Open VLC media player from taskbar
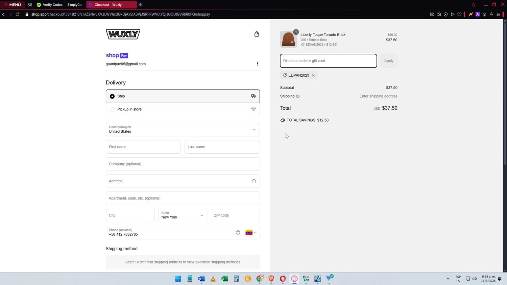Screen dimensions: 507x285 (213, 279)
